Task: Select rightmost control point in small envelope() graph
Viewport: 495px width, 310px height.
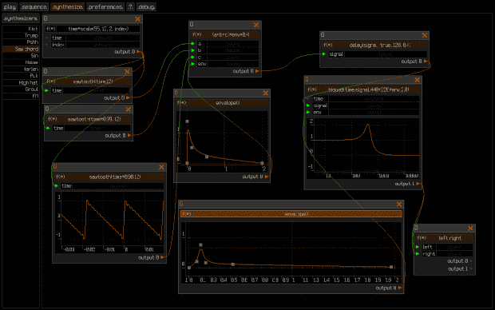Action: coord(262,163)
